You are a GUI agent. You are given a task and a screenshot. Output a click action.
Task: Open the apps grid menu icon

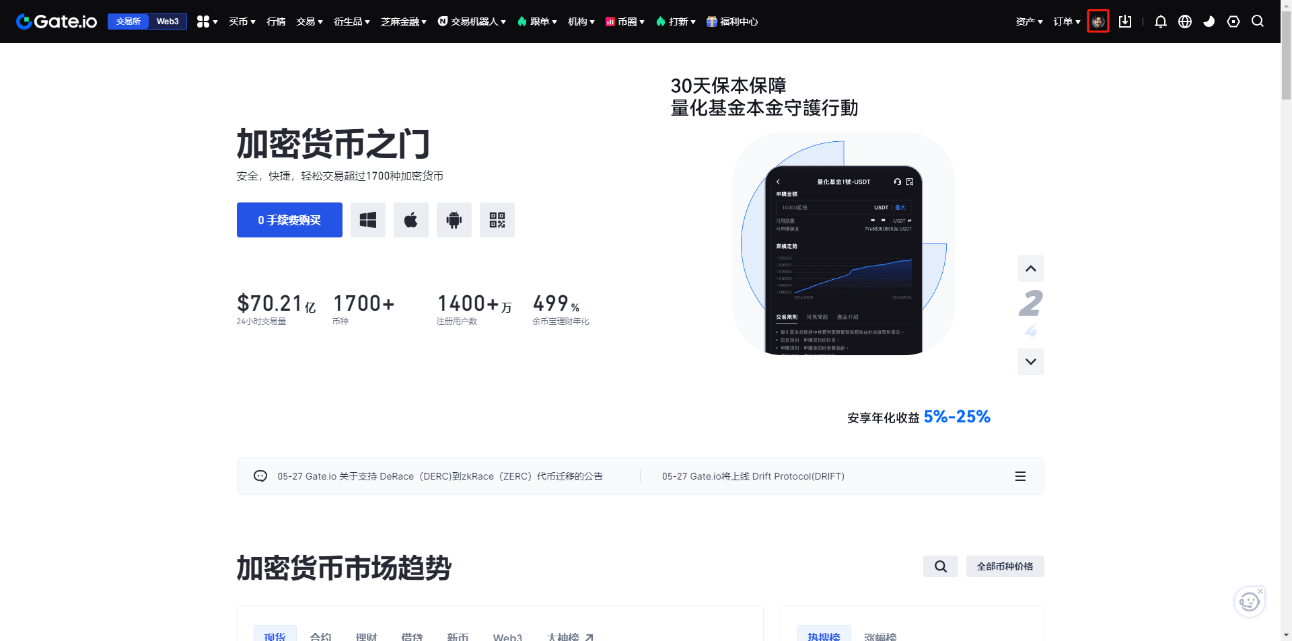tap(203, 22)
